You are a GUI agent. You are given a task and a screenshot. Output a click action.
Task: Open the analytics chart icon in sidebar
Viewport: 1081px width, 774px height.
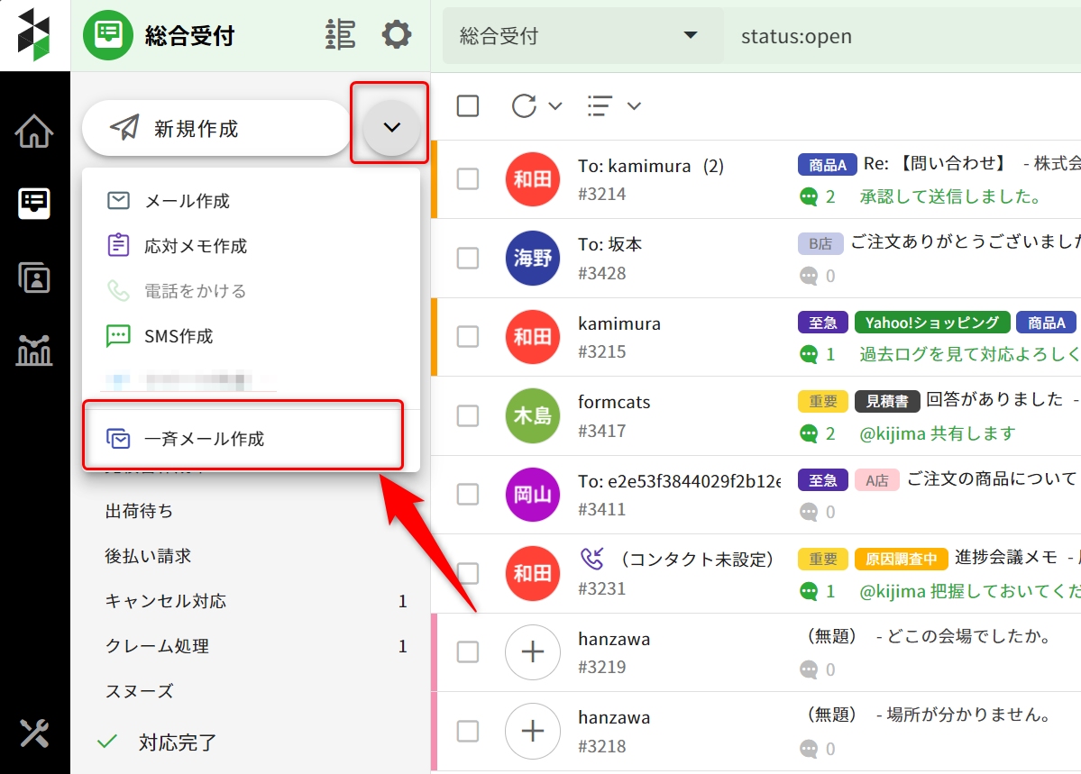coord(34,349)
